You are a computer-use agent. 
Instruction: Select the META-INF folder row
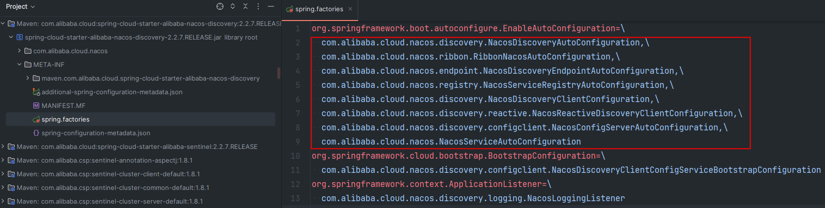(x=141, y=64)
